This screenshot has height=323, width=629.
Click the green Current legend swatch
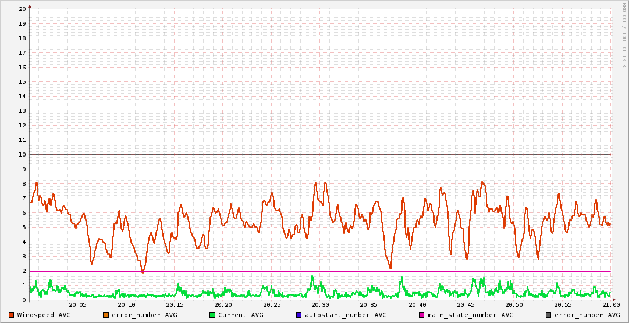(212, 315)
